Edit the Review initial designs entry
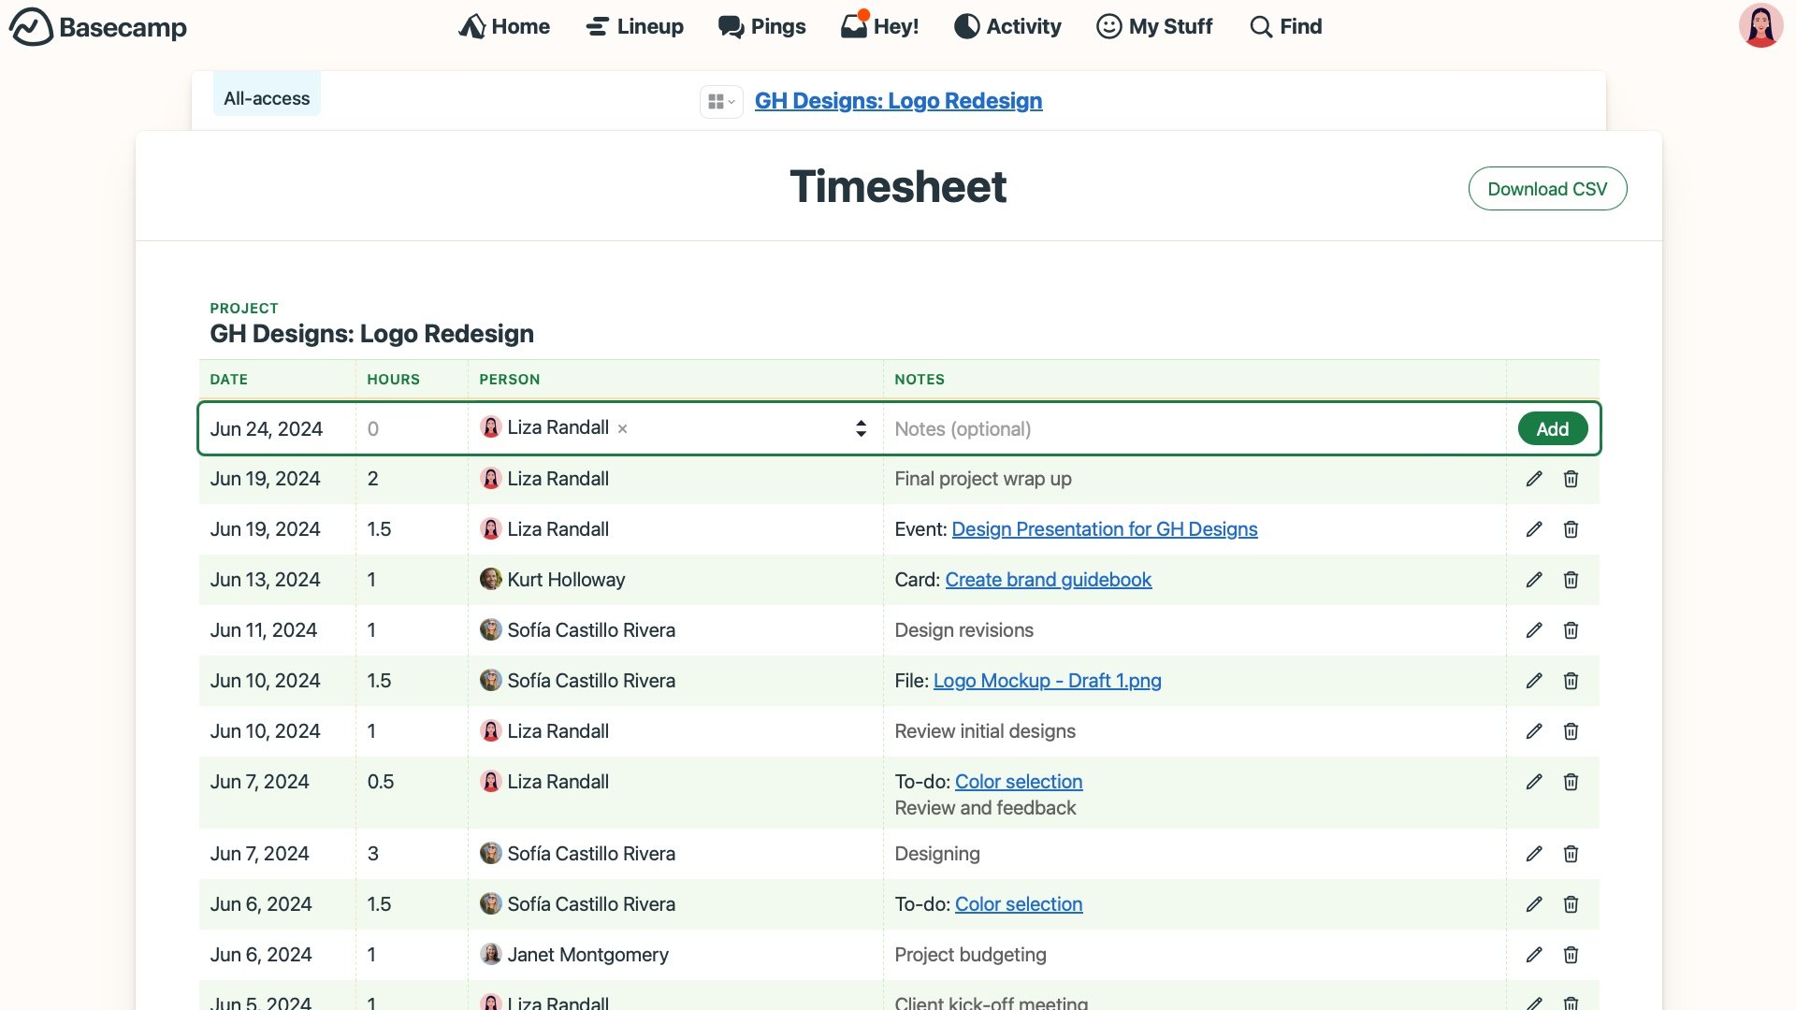This screenshot has width=1796, height=1010. click(x=1534, y=731)
